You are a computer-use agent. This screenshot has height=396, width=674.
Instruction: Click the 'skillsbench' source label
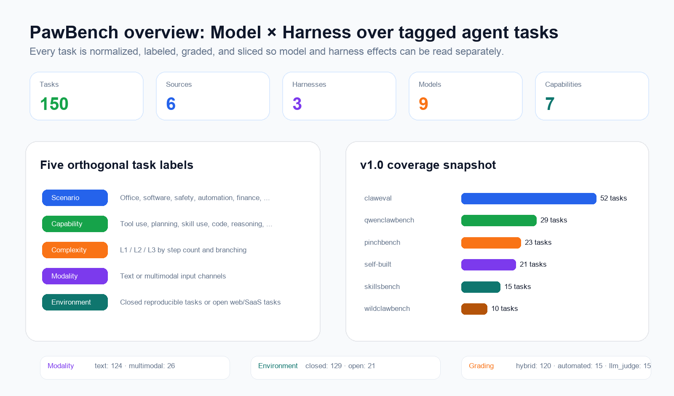pos(382,286)
